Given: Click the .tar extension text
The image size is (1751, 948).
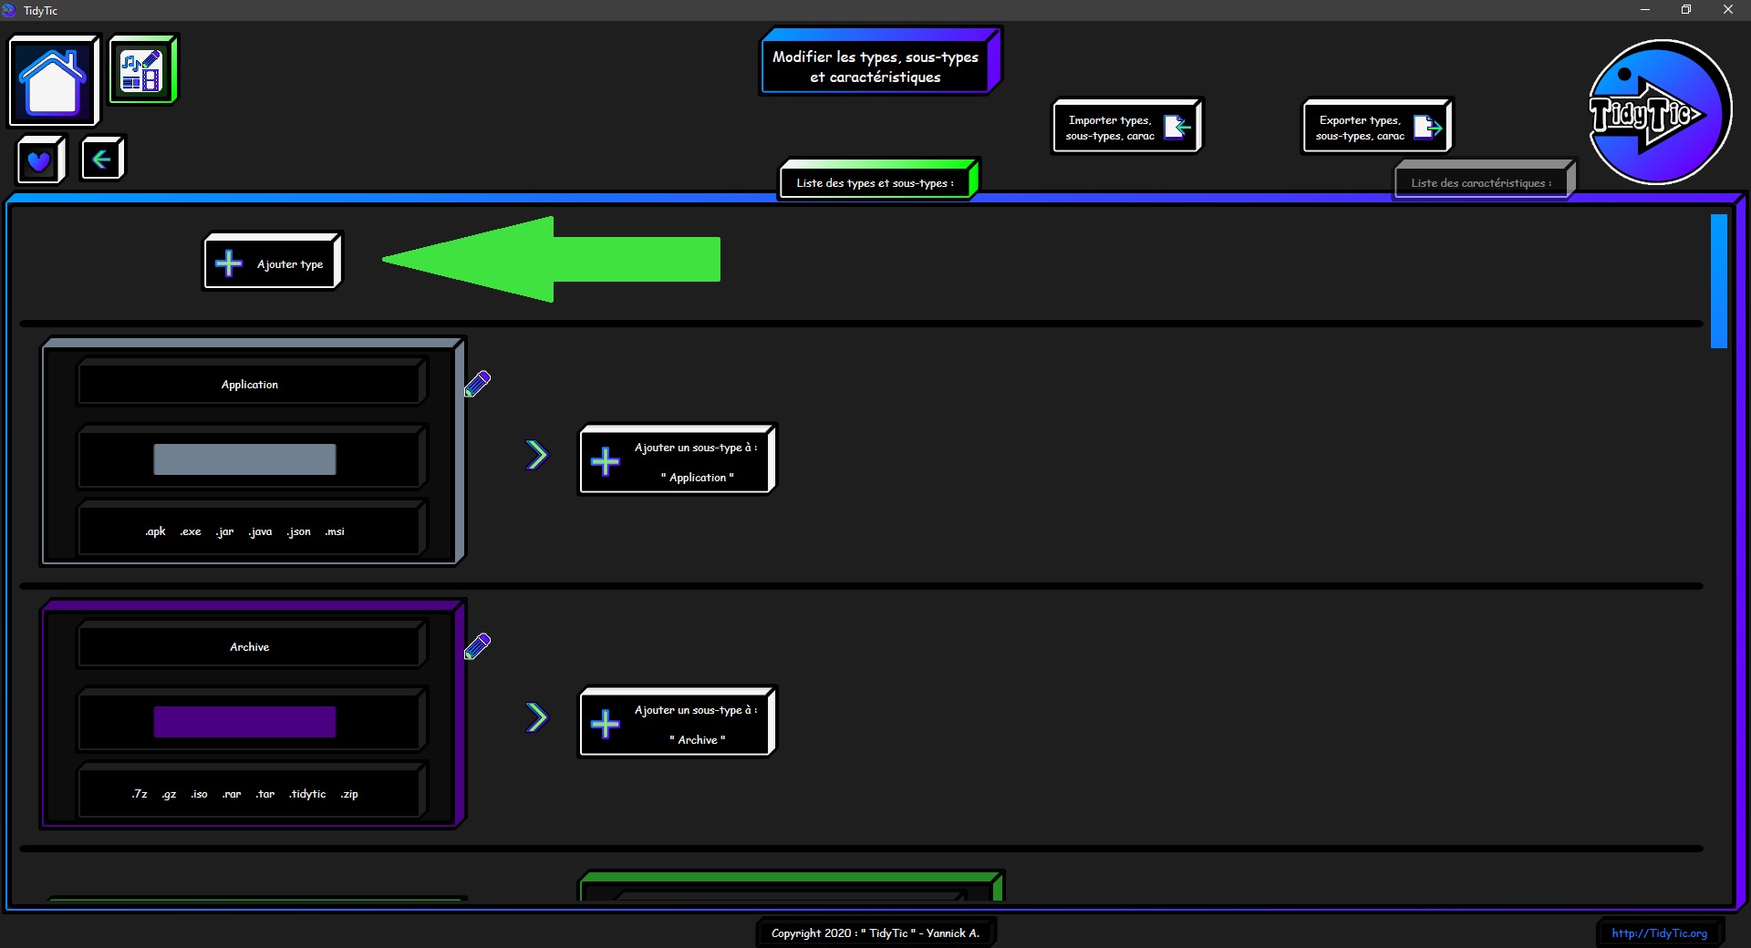Looking at the screenshot, I should click(x=264, y=794).
